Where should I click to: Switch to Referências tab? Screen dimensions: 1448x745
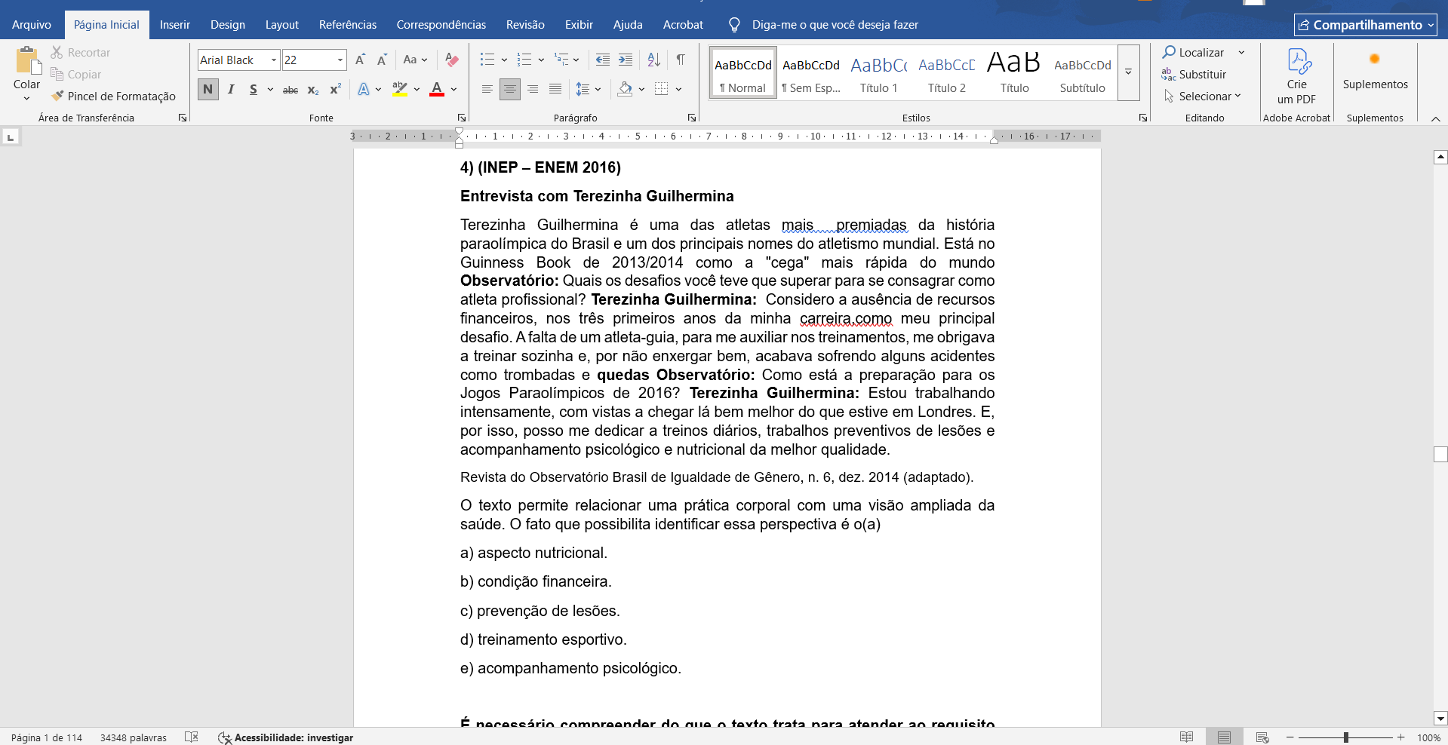[348, 25]
